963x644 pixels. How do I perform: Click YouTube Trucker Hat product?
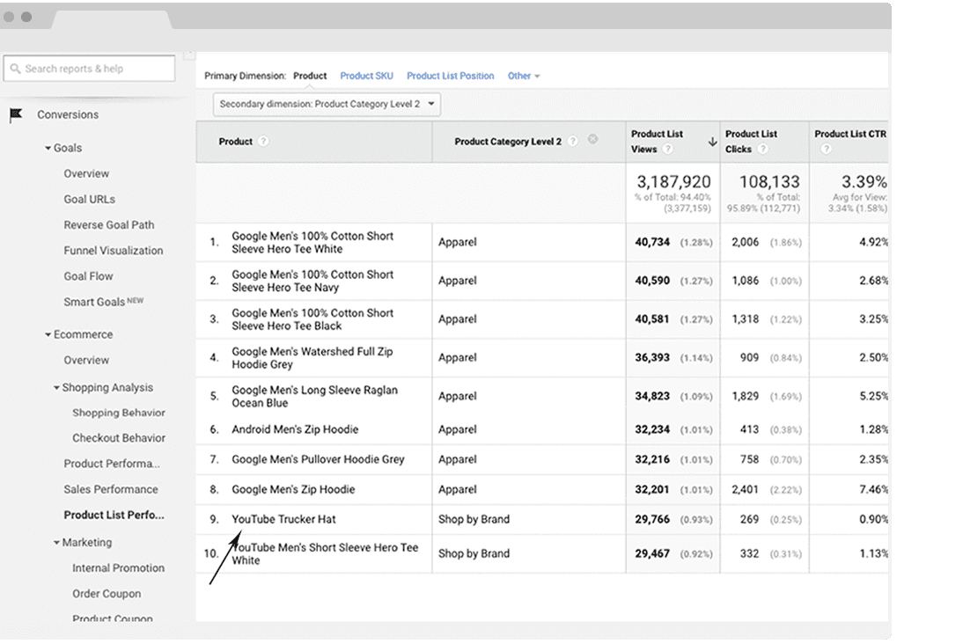click(283, 519)
